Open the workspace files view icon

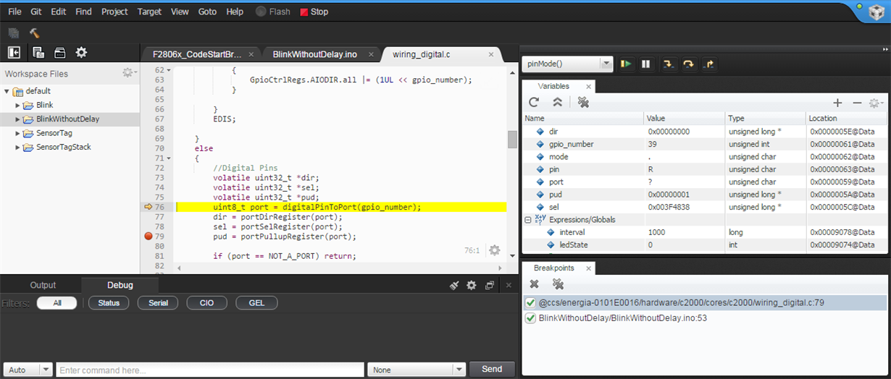coord(38,52)
